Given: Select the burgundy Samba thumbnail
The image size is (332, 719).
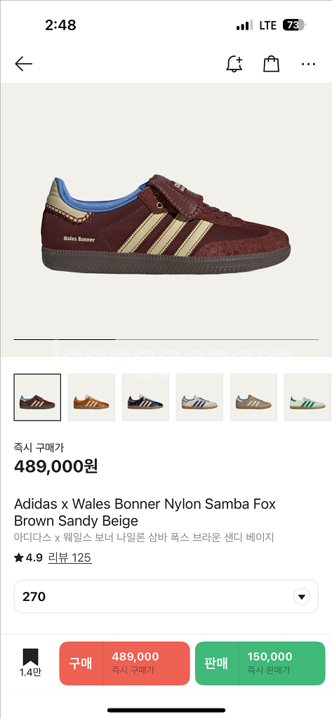Looking at the screenshot, I should (x=37, y=397).
